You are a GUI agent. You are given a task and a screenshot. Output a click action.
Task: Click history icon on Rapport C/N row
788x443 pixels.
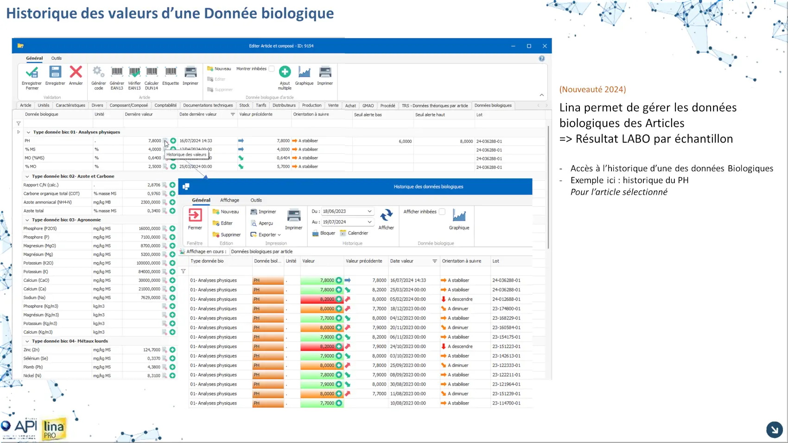pyautogui.click(x=165, y=185)
